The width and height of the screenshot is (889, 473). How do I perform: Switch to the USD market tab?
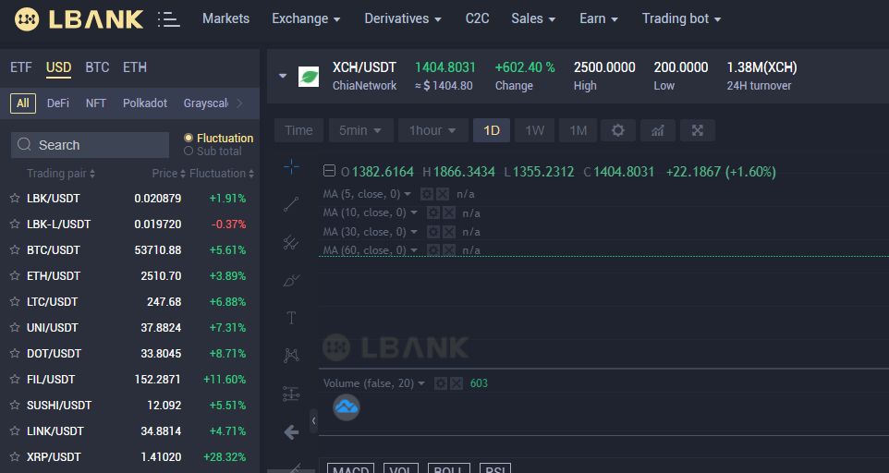coord(58,67)
